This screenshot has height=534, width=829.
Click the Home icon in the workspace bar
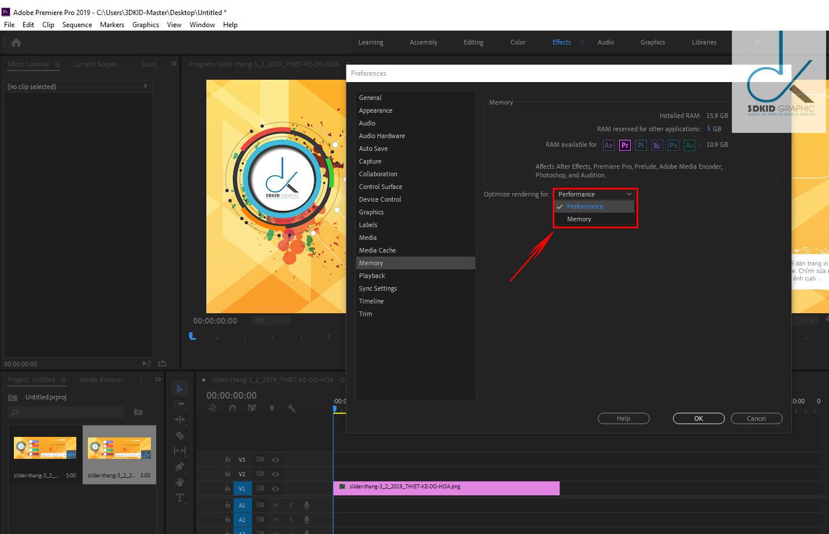(x=16, y=42)
